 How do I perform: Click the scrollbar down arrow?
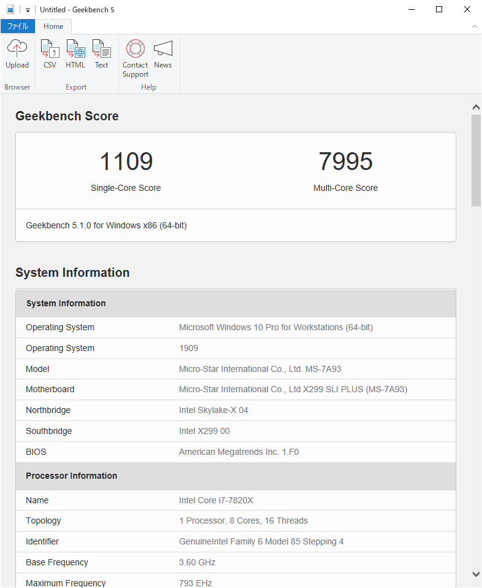(476, 574)
